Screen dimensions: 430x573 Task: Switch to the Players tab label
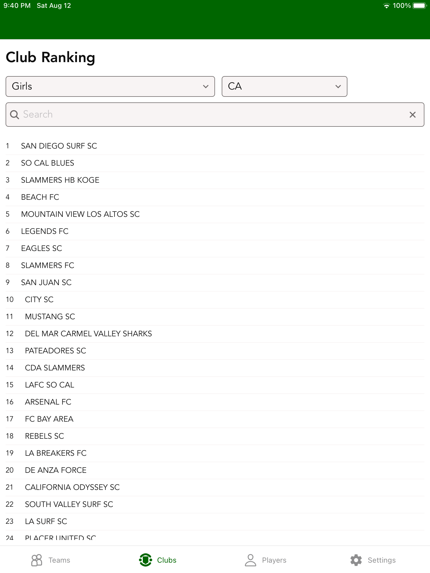coord(274,560)
